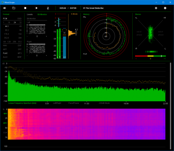This screenshot has height=151, width=174.
Task: Click the MusicScope app logo
Action: [x=2, y=2]
